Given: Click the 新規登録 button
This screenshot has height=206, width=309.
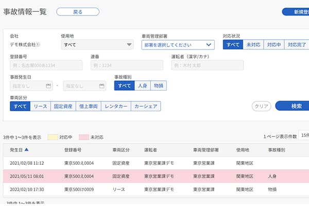Looking at the screenshot, I should click(x=296, y=12).
